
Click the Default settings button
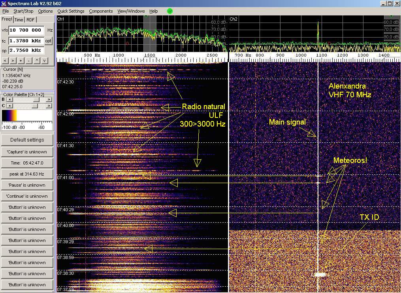coord(27,140)
